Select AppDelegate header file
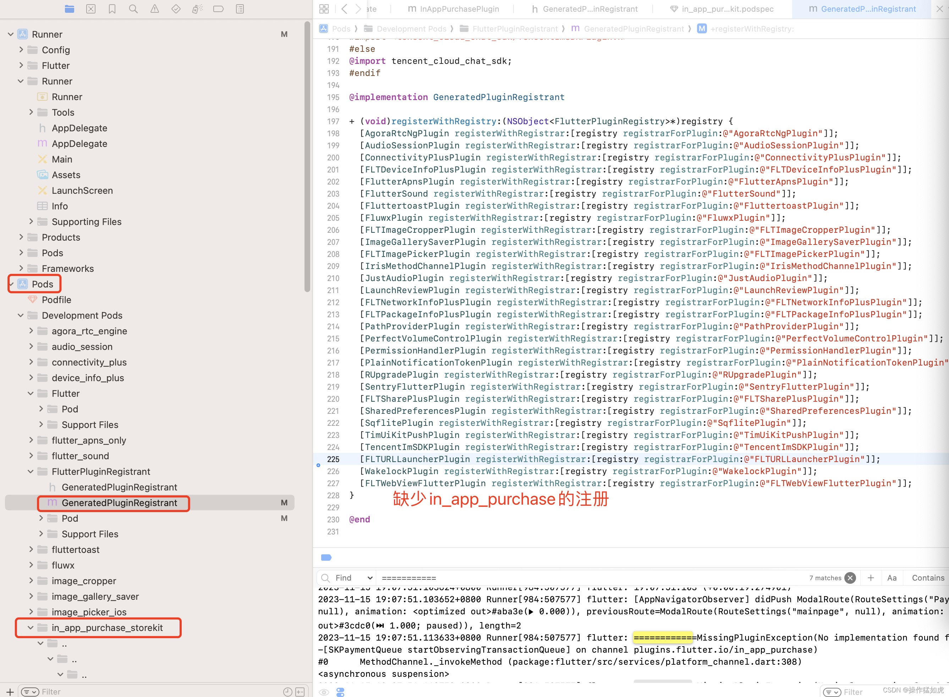This screenshot has height=697, width=949. (x=79, y=128)
